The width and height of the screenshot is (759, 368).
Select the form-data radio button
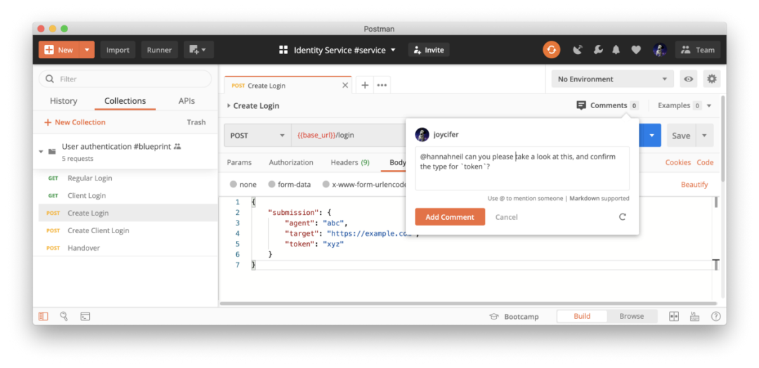[x=272, y=185]
